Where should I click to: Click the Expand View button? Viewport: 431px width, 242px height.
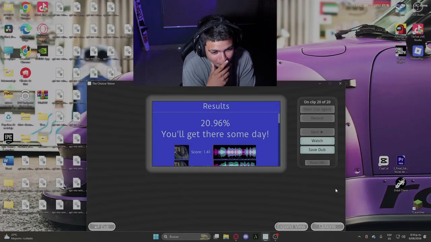point(291,227)
